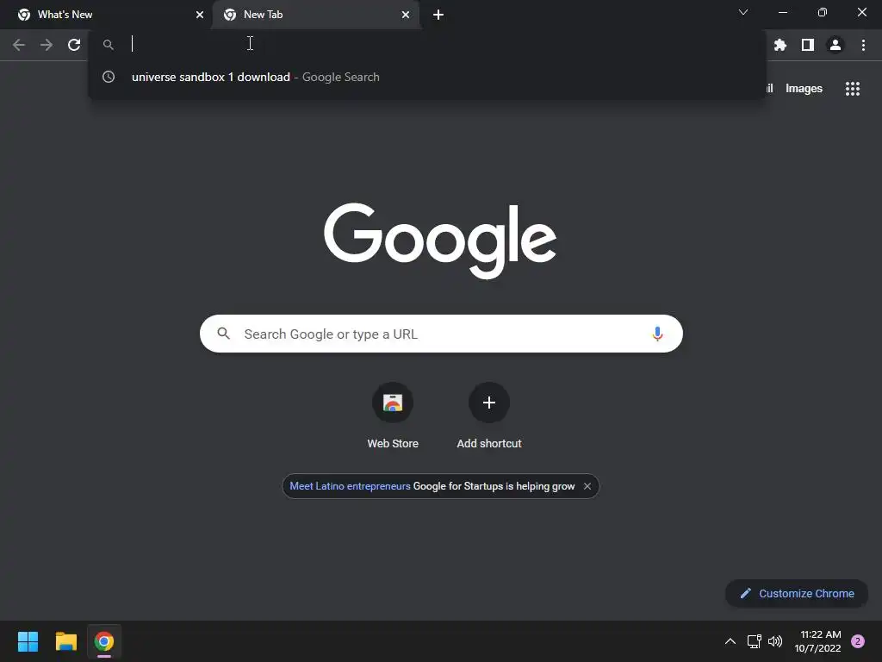Open the Google apps grid

pyautogui.click(x=852, y=89)
